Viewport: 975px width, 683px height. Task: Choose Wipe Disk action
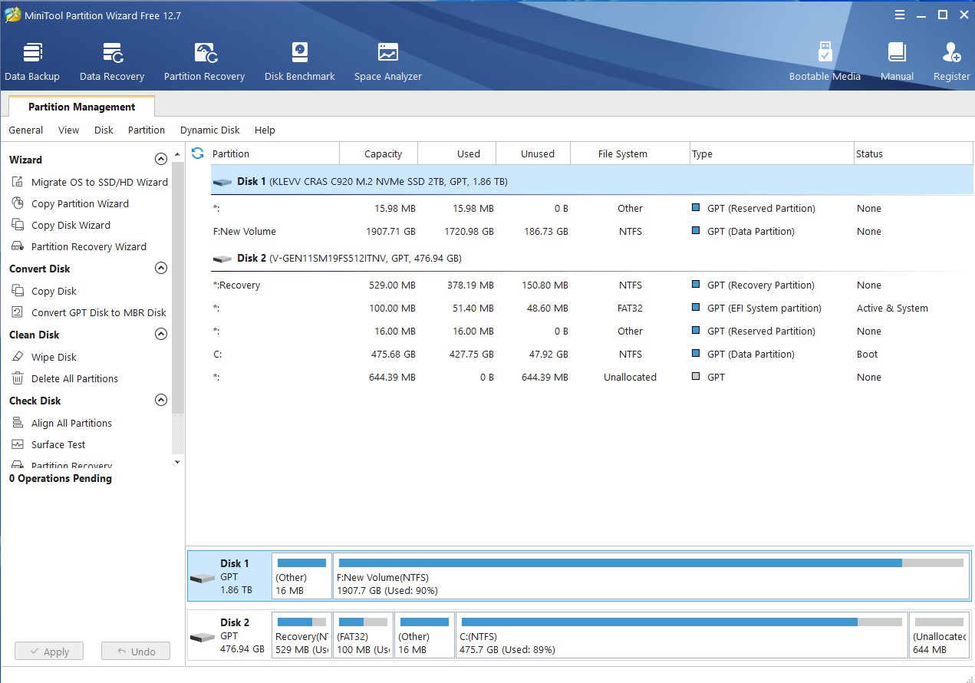(44, 357)
